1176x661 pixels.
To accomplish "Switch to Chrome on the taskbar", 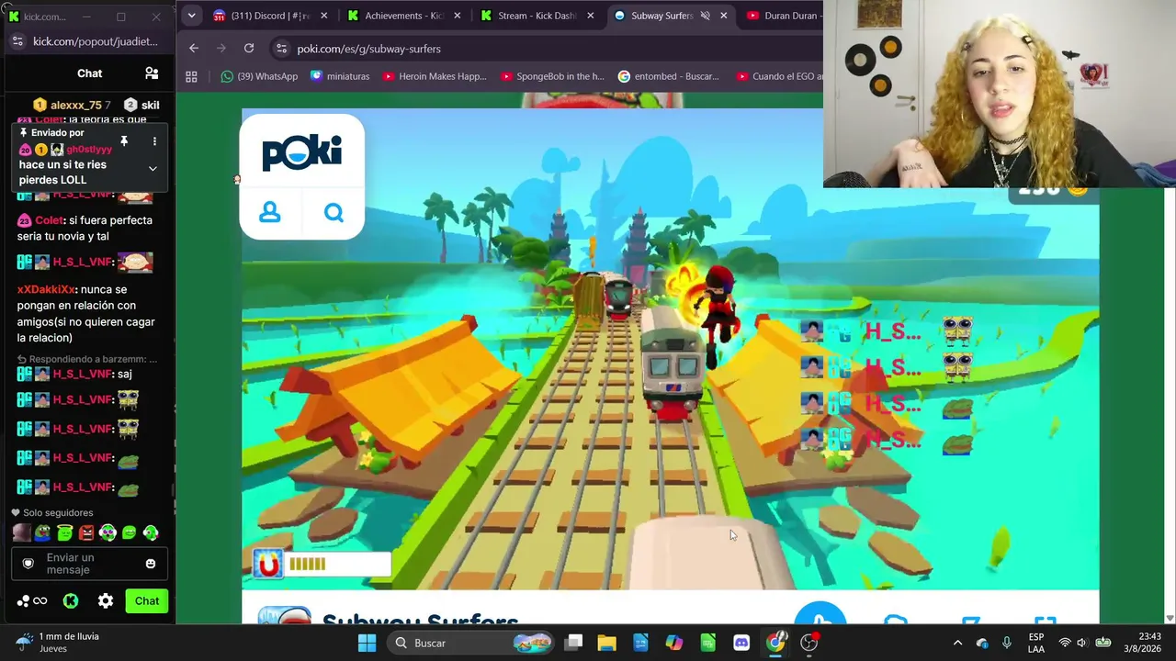I will coord(776,643).
